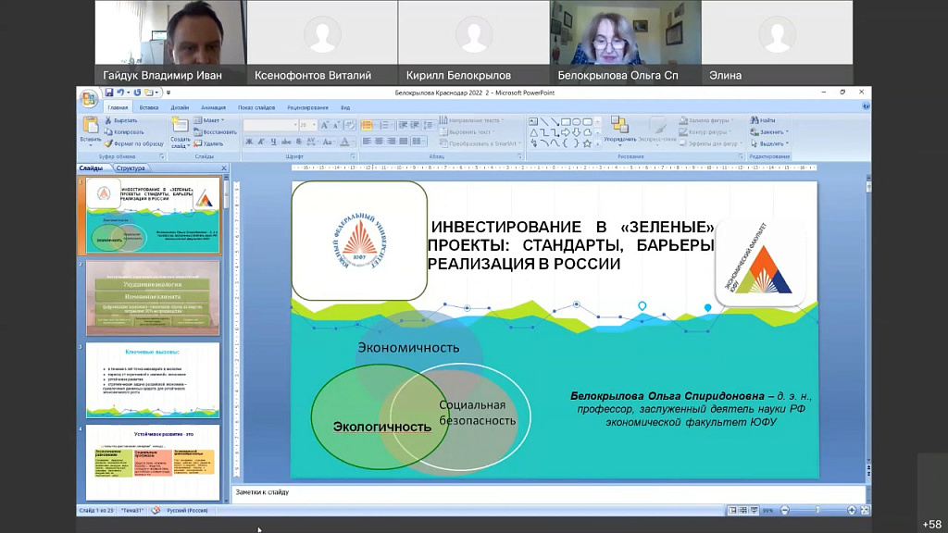
Task: Close the slides pane with X
Action: [x=224, y=168]
